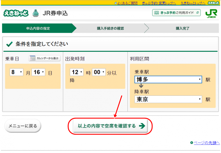
Task: Select the 申込内容の指定 step tab
Action: 38,28
